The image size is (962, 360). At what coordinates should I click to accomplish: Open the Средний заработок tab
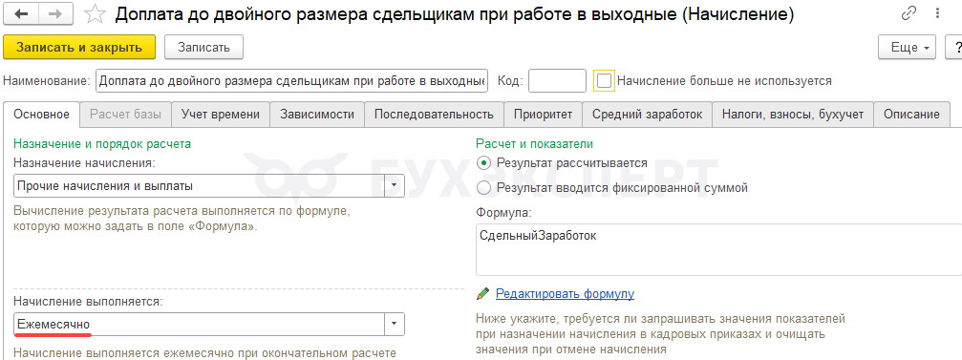point(648,114)
